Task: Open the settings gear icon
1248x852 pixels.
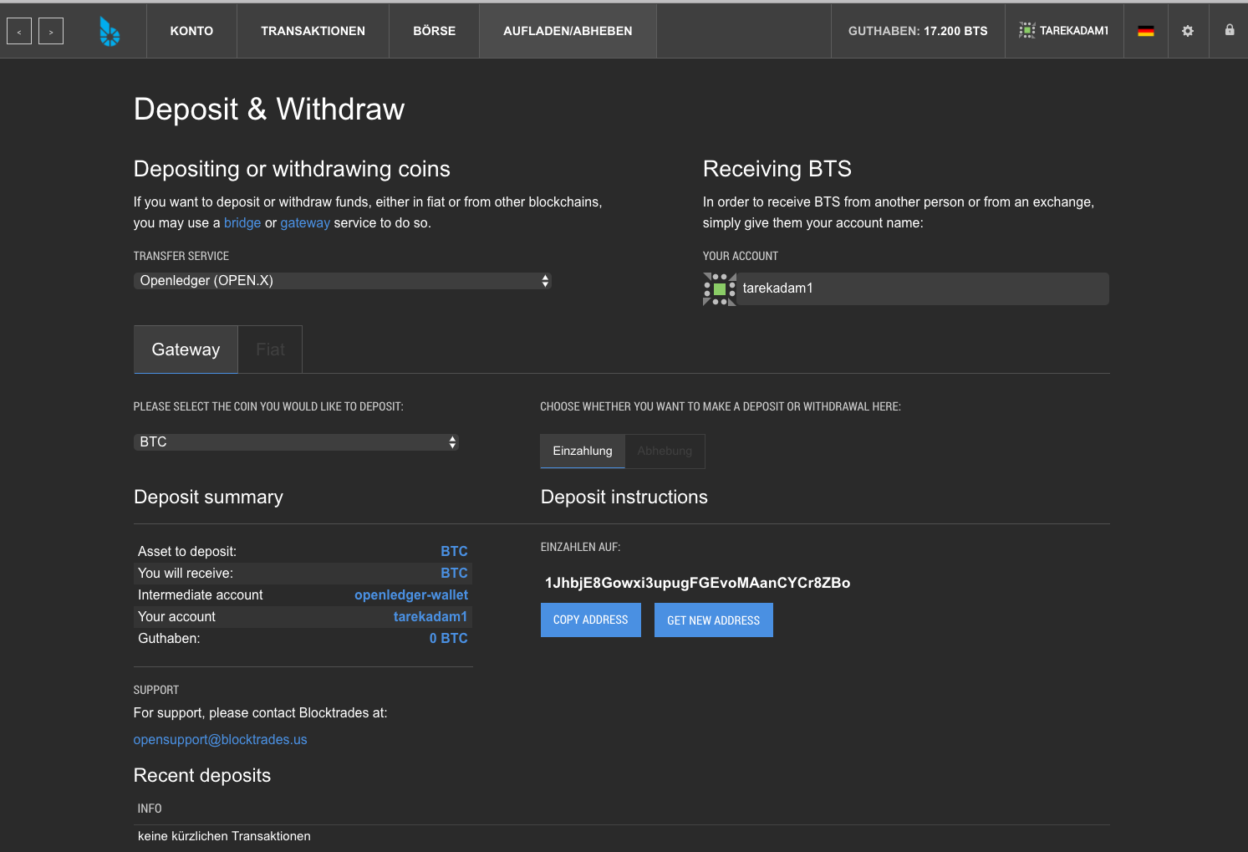Action: pyautogui.click(x=1188, y=31)
